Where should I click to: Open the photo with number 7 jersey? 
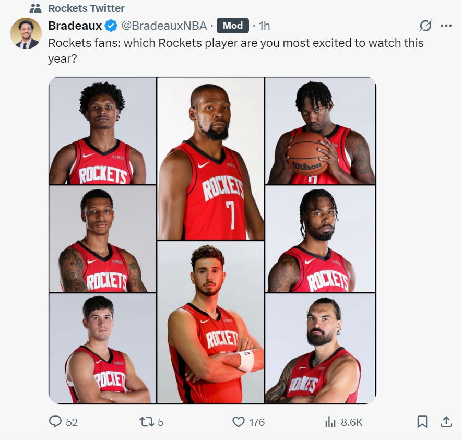tap(211, 159)
